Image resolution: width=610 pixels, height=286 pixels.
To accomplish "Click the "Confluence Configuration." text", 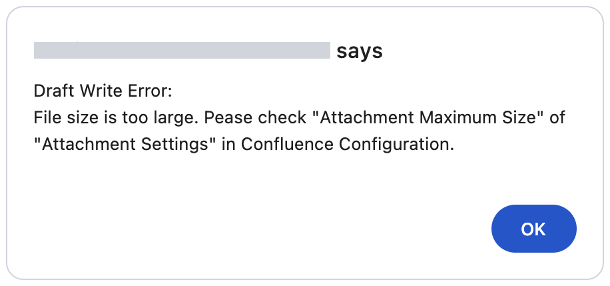I will (347, 145).
